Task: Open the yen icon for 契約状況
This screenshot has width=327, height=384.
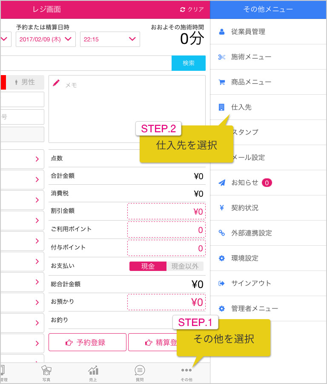Action: 222,208
